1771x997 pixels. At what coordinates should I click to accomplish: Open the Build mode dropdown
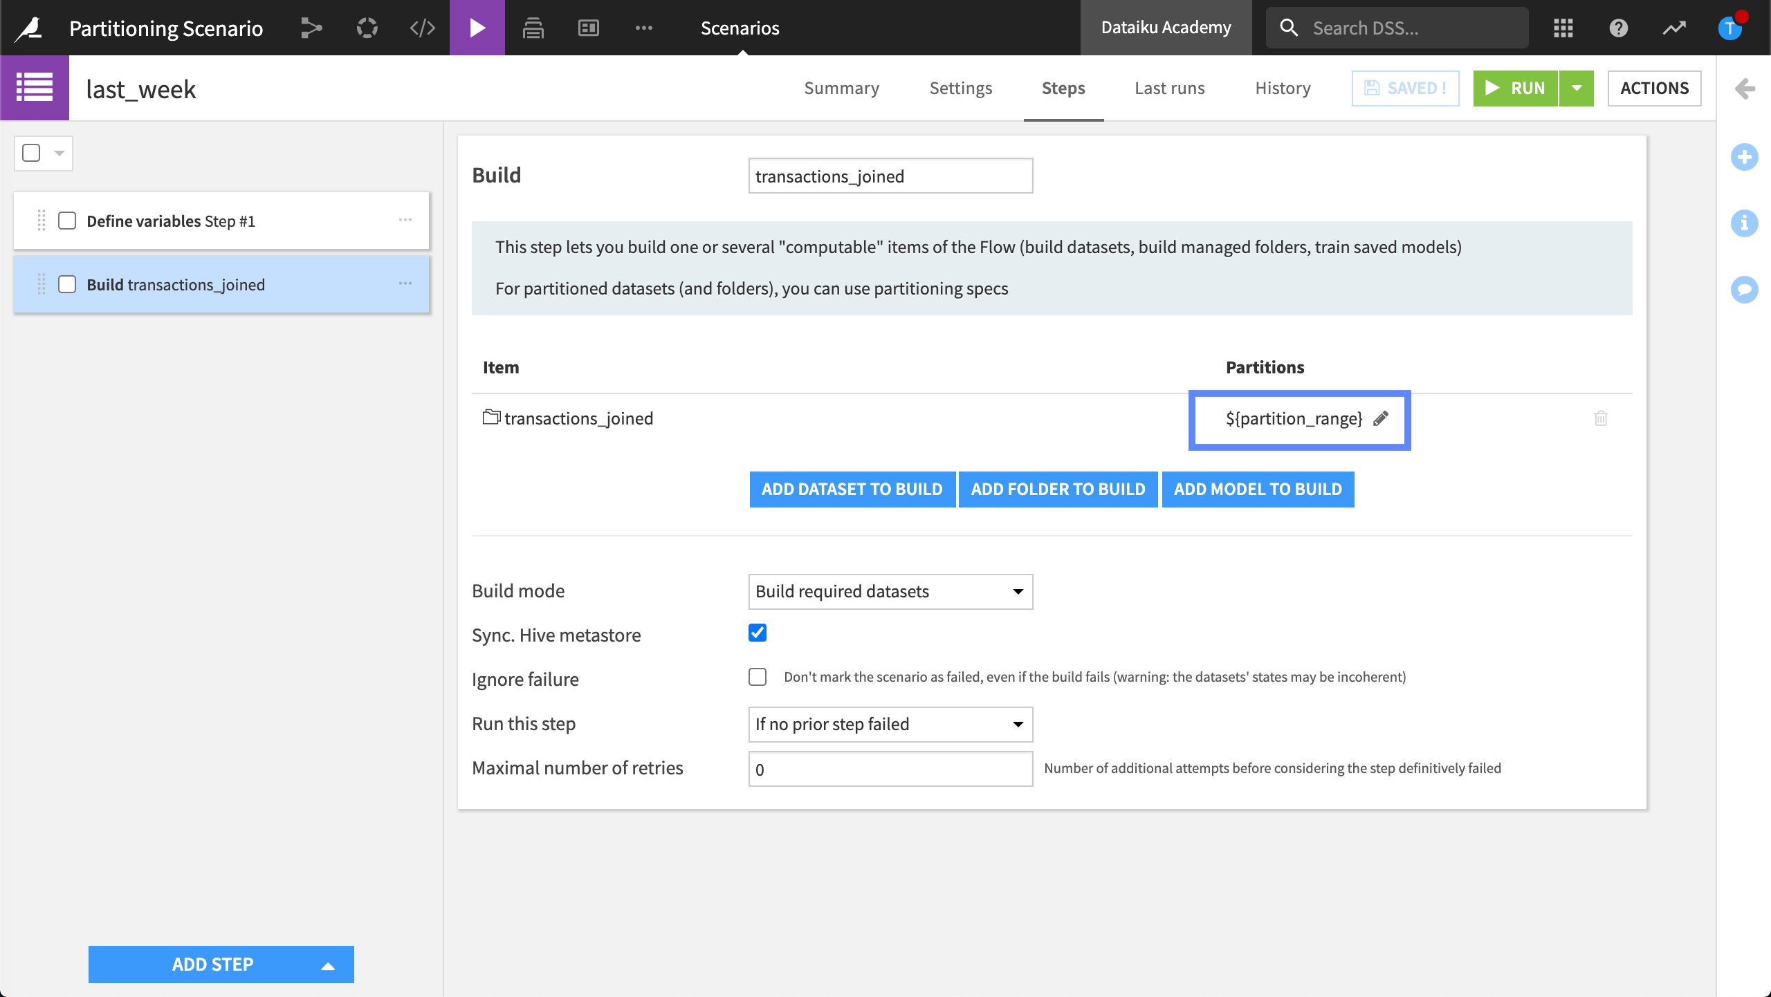[890, 592]
